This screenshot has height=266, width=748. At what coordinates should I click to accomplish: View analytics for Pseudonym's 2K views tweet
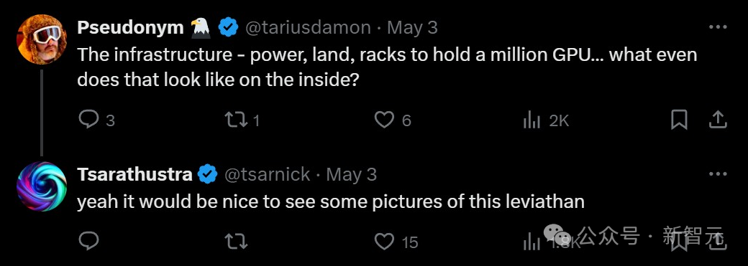pyautogui.click(x=532, y=120)
